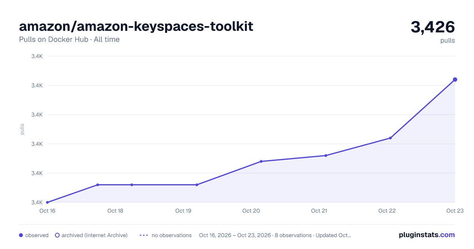Click the hollow 'archived' legend circle
This screenshot has width=474, height=249.
click(x=57, y=235)
